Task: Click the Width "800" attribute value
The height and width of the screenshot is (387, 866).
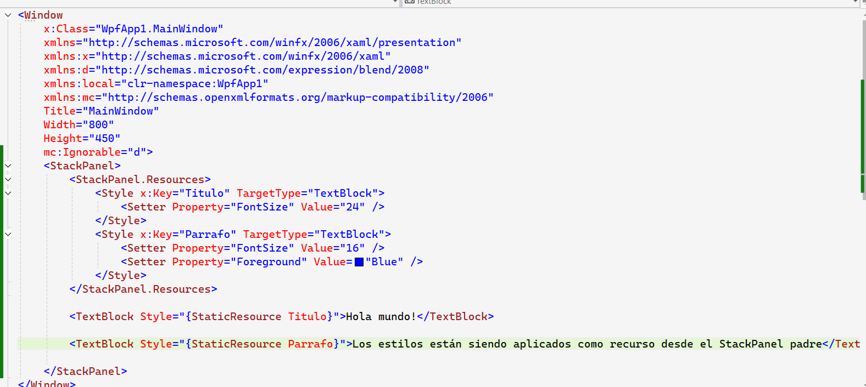Action: click(x=98, y=125)
